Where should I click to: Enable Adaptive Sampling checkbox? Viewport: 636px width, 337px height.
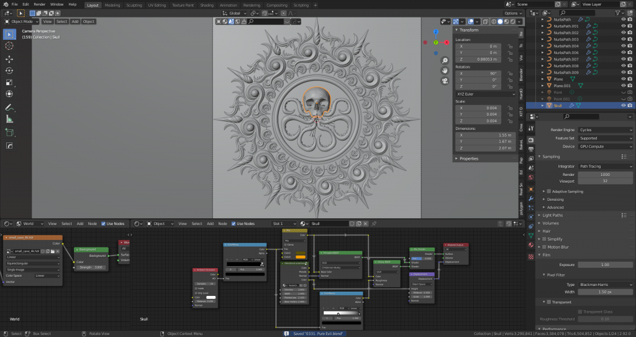(549, 192)
